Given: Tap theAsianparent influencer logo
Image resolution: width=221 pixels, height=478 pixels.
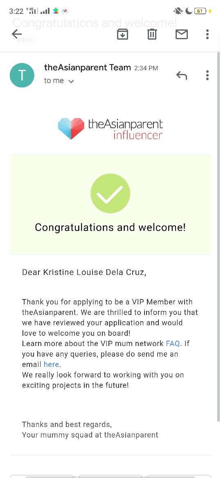Looking at the screenshot, I should (x=110, y=129).
